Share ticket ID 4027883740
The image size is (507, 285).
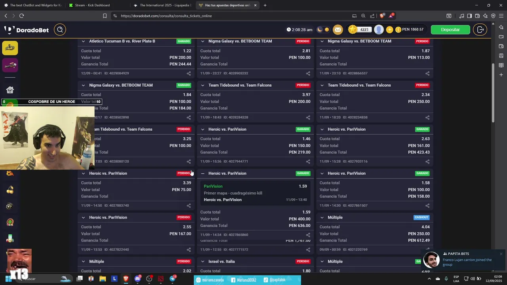[189, 205]
